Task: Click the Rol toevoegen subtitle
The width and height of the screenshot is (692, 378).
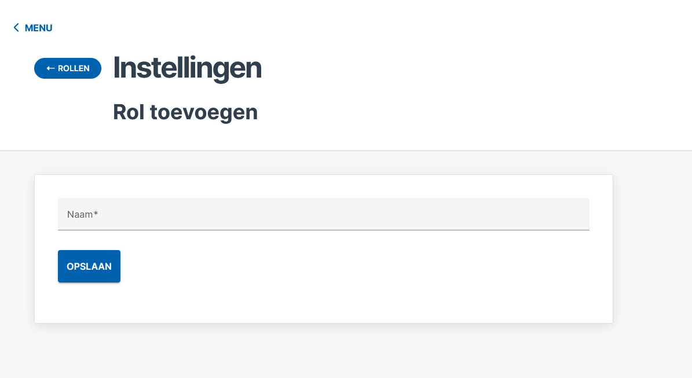Action: pyautogui.click(x=185, y=112)
